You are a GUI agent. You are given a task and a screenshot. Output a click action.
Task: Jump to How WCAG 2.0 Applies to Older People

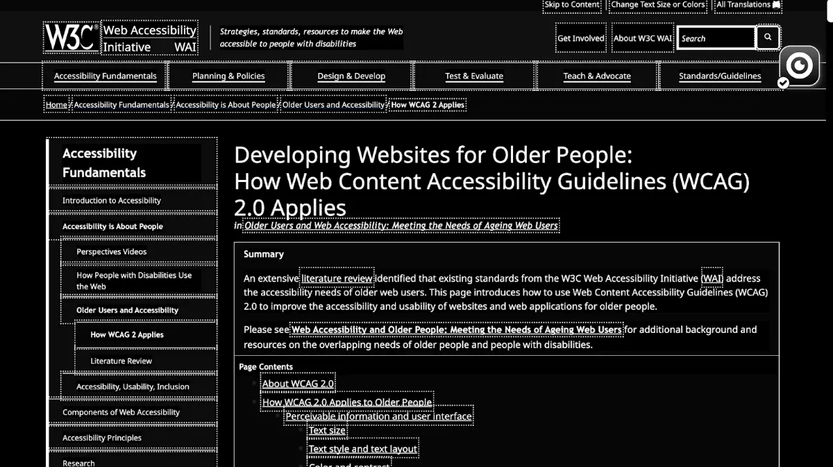click(x=347, y=402)
